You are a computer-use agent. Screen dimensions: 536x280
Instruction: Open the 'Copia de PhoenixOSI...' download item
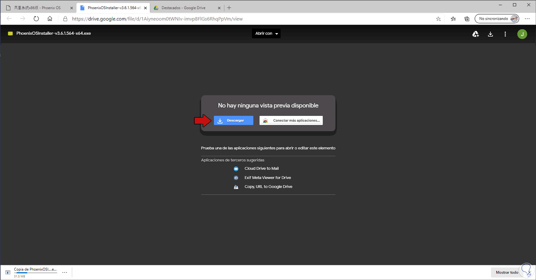coord(35,269)
